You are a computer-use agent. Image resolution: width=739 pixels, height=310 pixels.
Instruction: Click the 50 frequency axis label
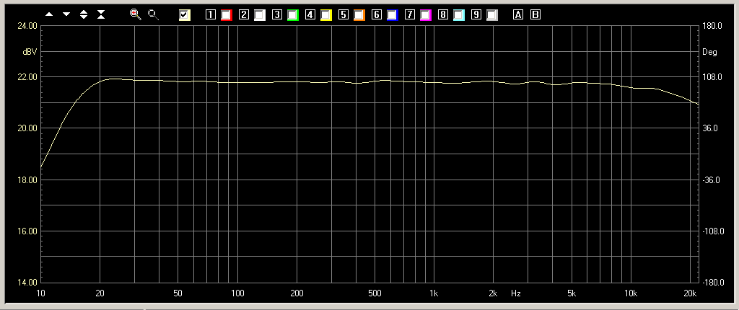coord(178,293)
